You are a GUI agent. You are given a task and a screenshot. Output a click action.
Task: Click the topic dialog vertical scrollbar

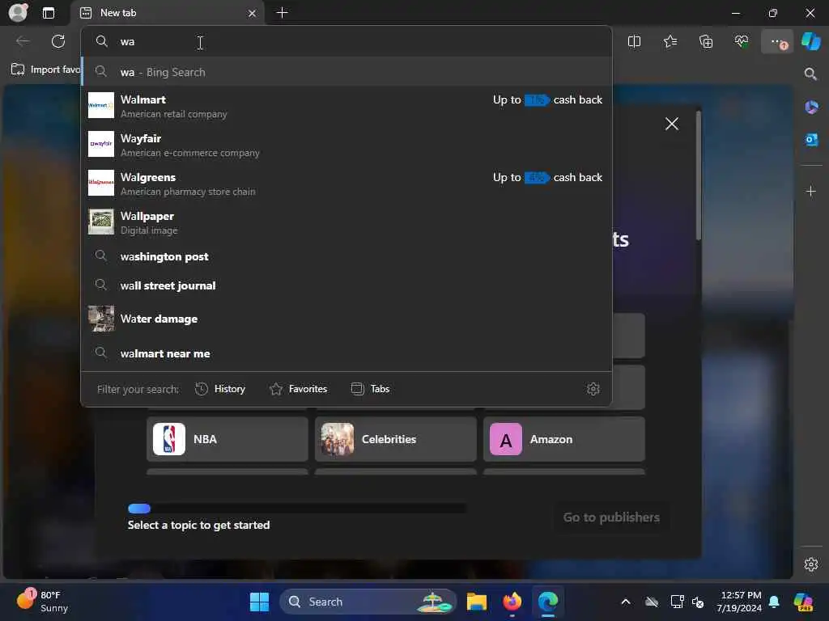(x=699, y=175)
